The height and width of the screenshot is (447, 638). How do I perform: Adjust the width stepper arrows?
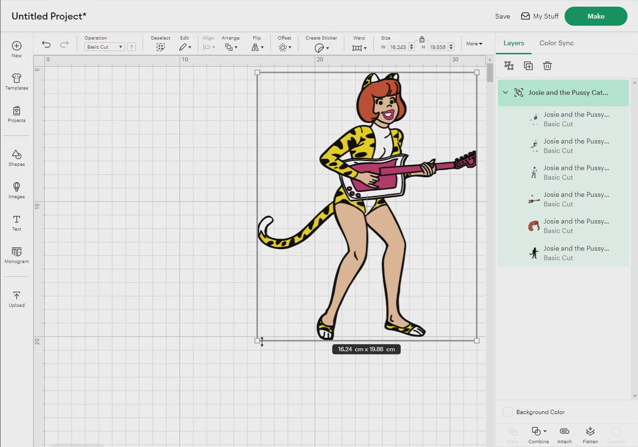[x=412, y=47]
